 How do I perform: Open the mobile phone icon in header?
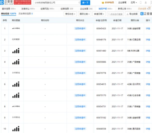pos(140,2)
